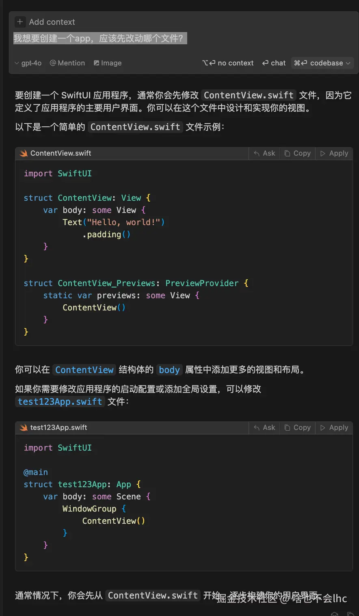Screen dimensions: 359x616
Task: Click the plus Add context icon
Action: pos(19,22)
